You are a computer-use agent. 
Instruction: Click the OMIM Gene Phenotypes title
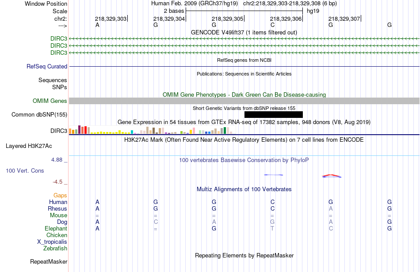coord(244,94)
